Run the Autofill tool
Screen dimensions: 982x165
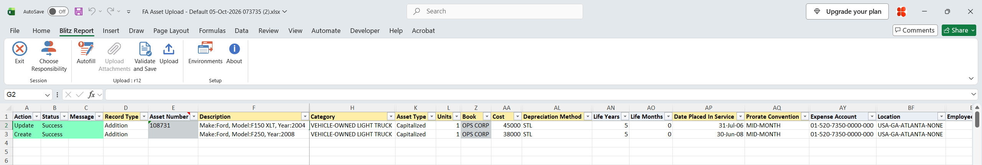tap(86, 53)
